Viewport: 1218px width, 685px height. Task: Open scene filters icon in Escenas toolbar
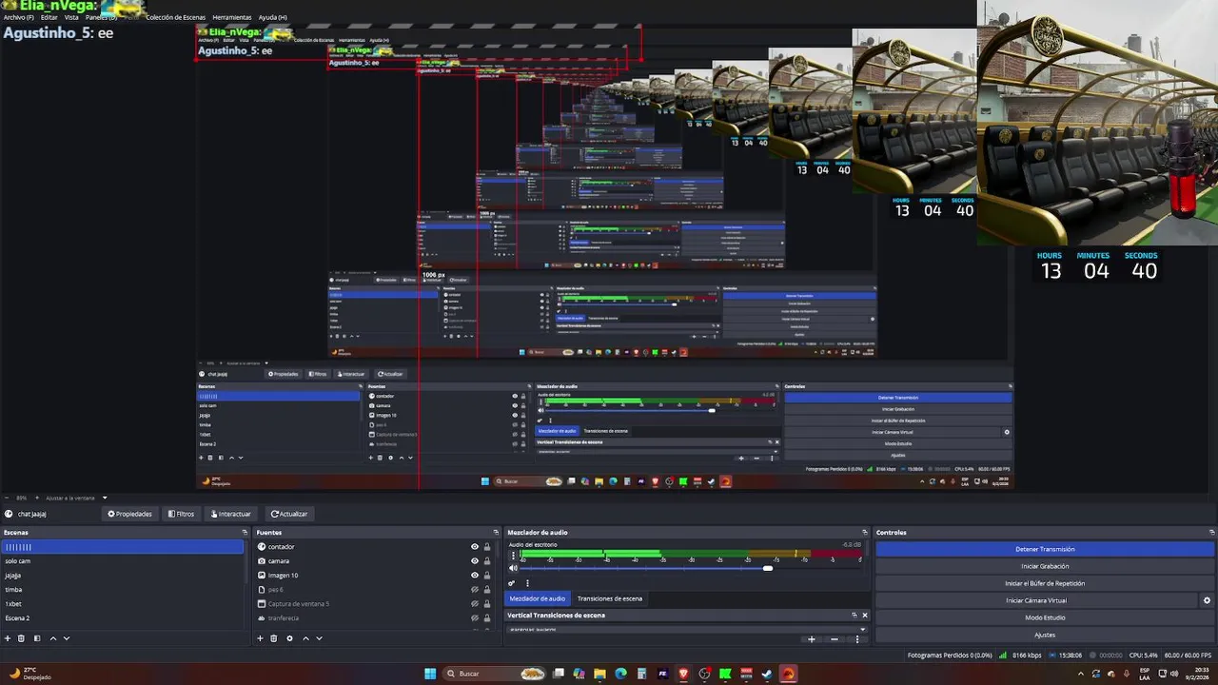[37, 638]
